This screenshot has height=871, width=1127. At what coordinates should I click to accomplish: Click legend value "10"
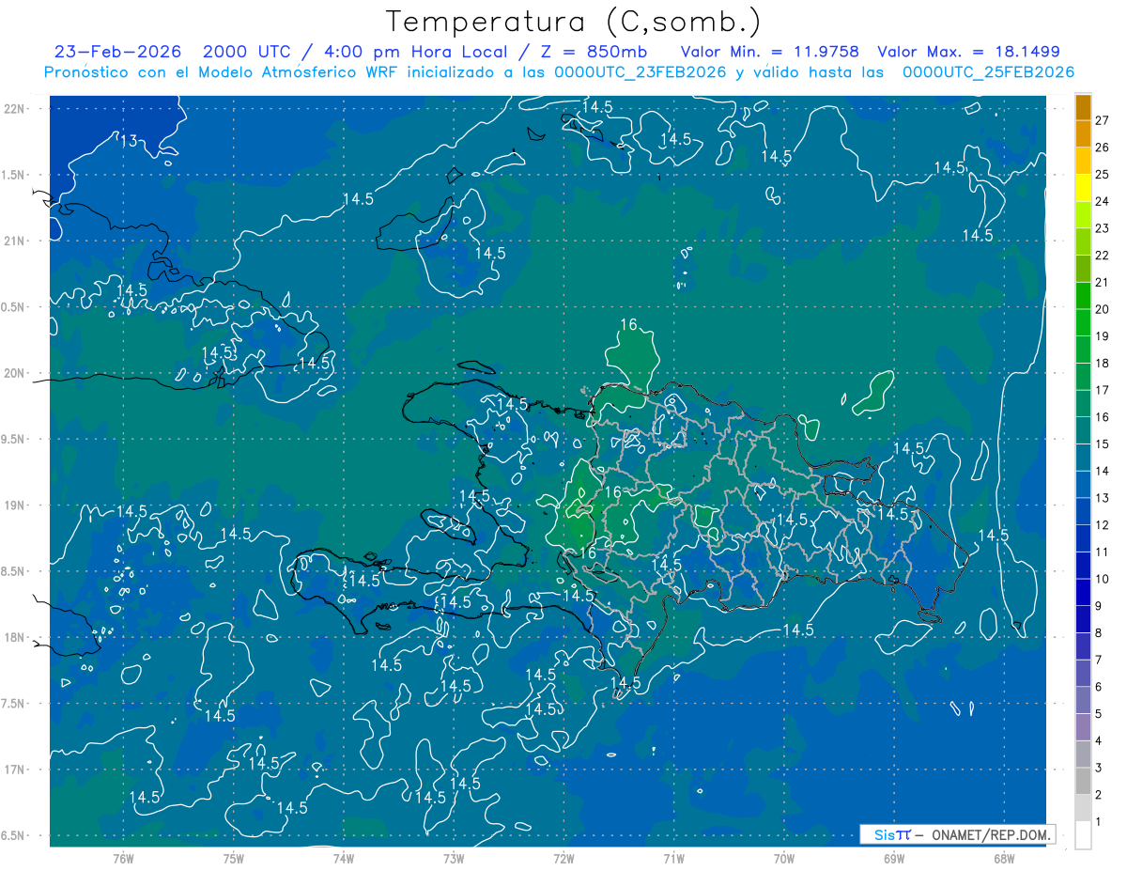point(1103,580)
